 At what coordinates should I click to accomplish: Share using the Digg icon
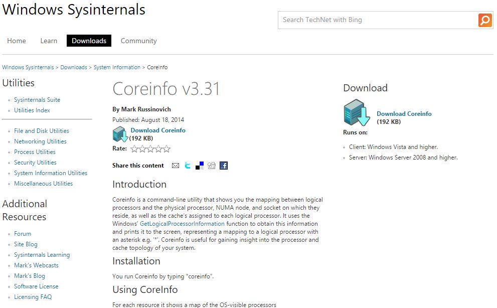pos(212,166)
